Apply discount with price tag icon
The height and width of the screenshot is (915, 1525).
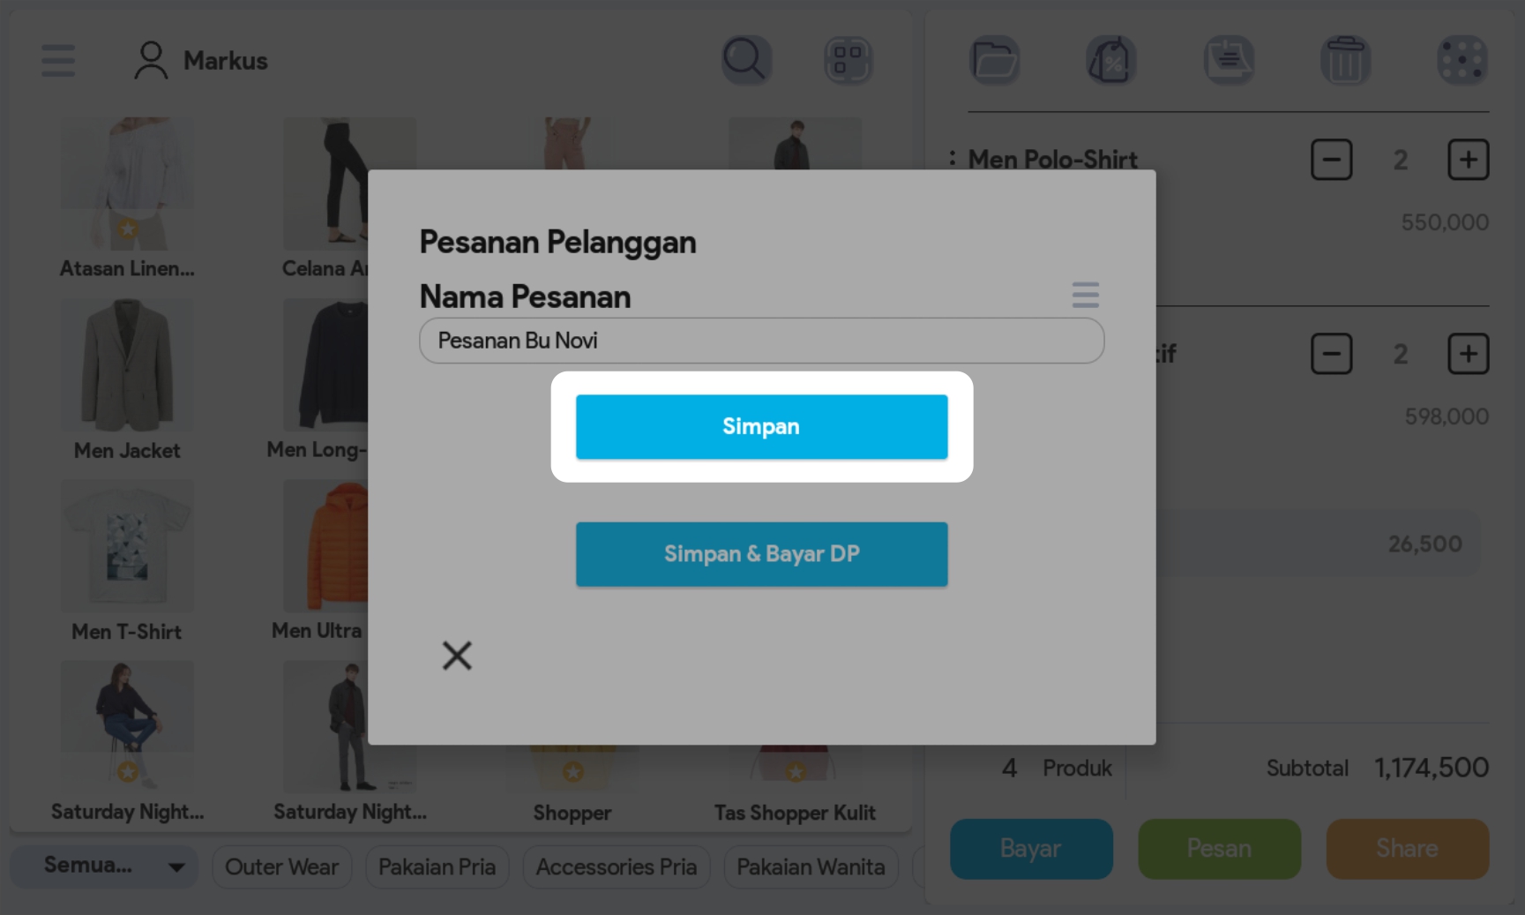click(x=1110, y=60)
